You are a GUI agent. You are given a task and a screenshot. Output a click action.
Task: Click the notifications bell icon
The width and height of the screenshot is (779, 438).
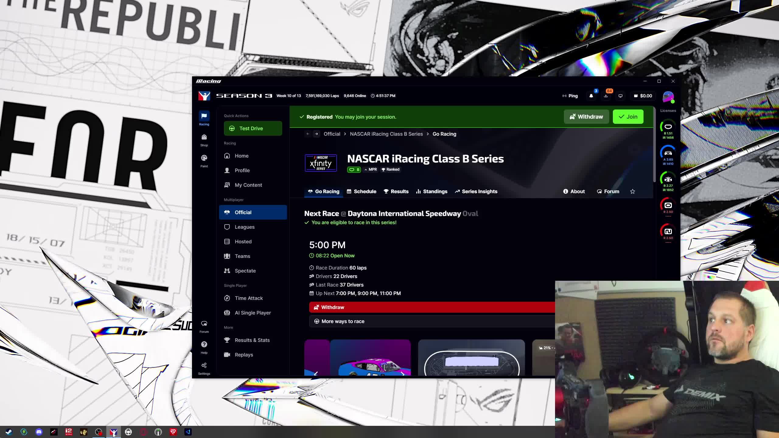click(x=591, y=96)
